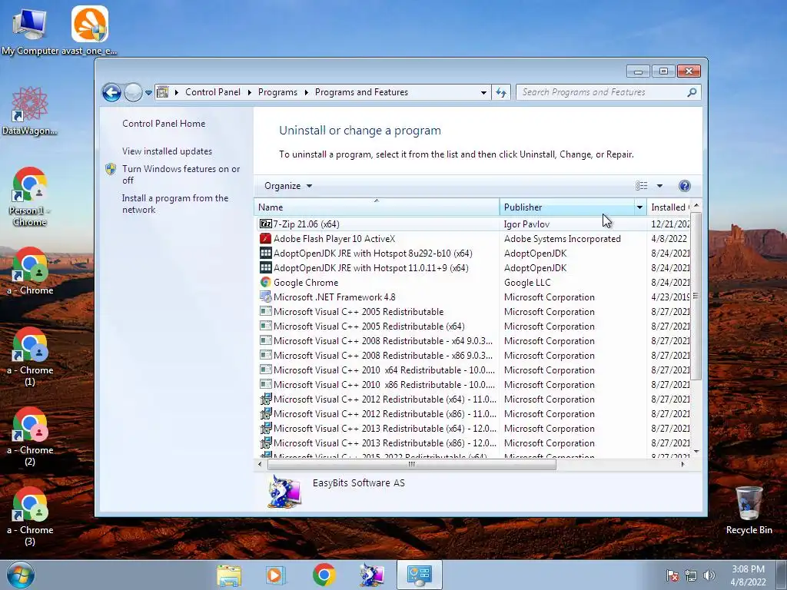Open Windows Explorer from the taskbar

(229, 575)
